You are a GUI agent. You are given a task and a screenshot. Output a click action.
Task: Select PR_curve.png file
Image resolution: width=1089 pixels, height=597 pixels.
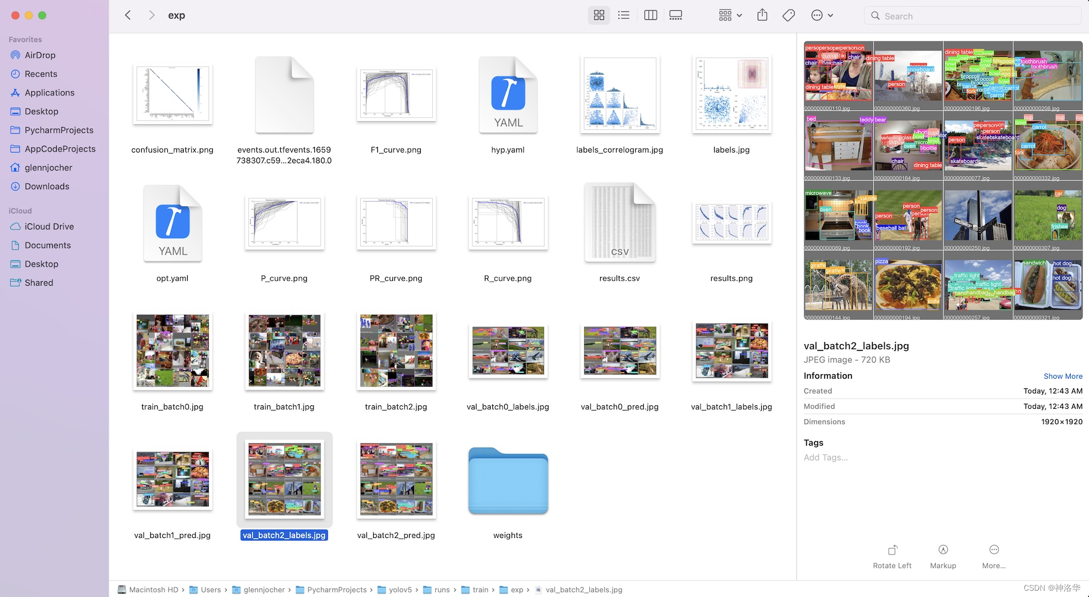coord(396,223)
